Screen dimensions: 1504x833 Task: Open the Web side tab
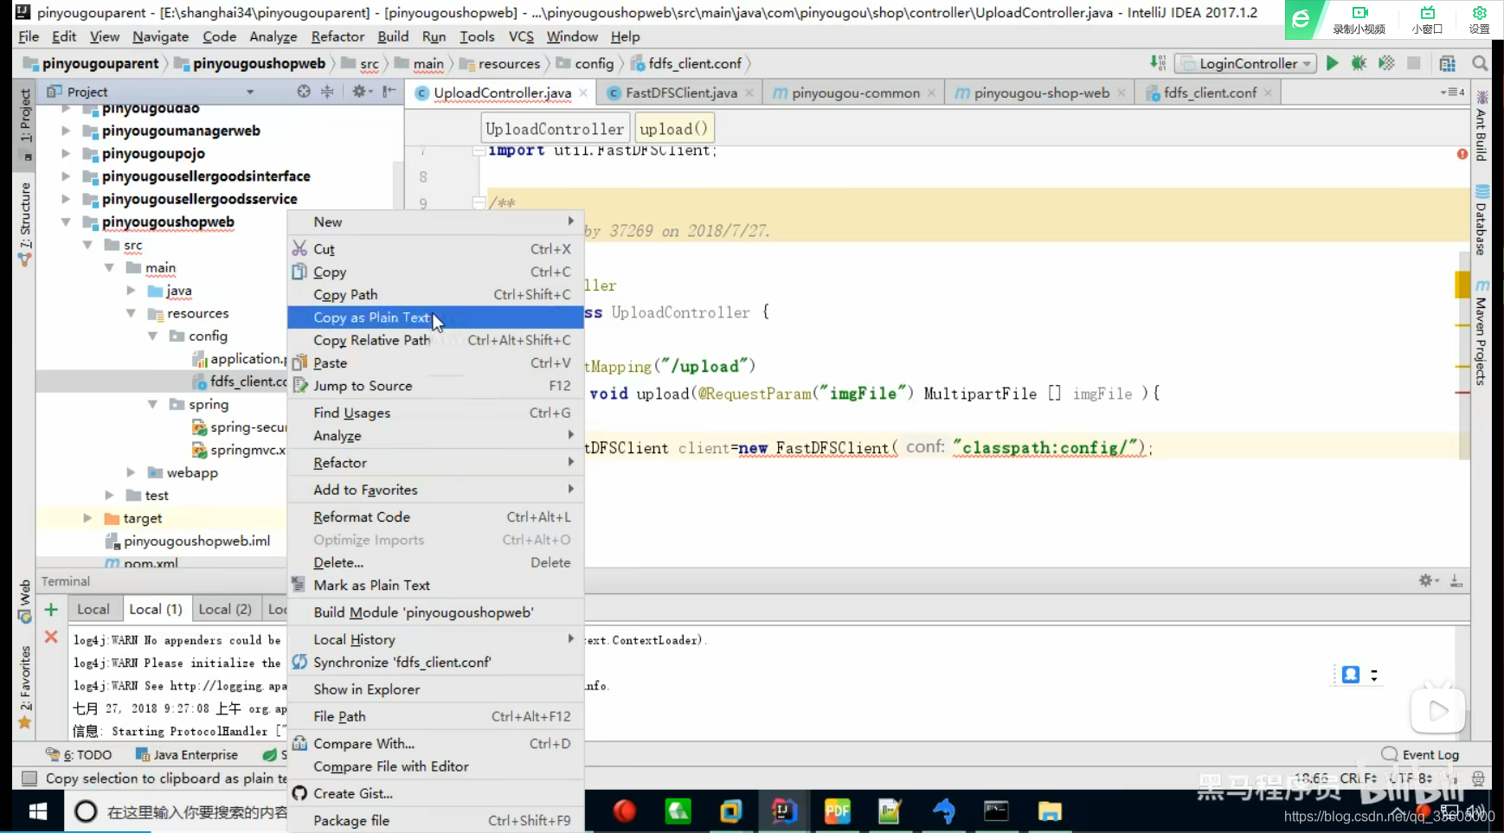pyautogui.click(x=25, y=602)
